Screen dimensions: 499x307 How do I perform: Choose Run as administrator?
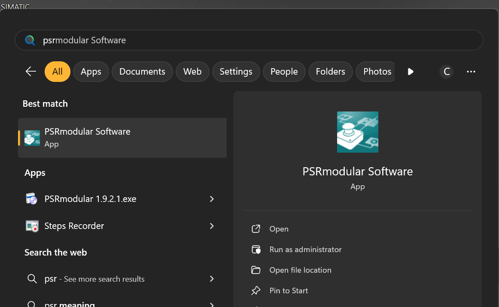coord(305,250)
